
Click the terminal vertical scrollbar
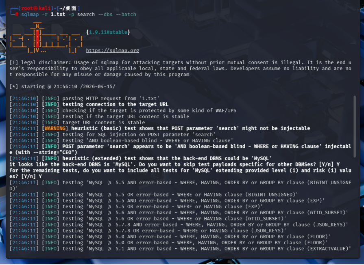pos(355,127)
